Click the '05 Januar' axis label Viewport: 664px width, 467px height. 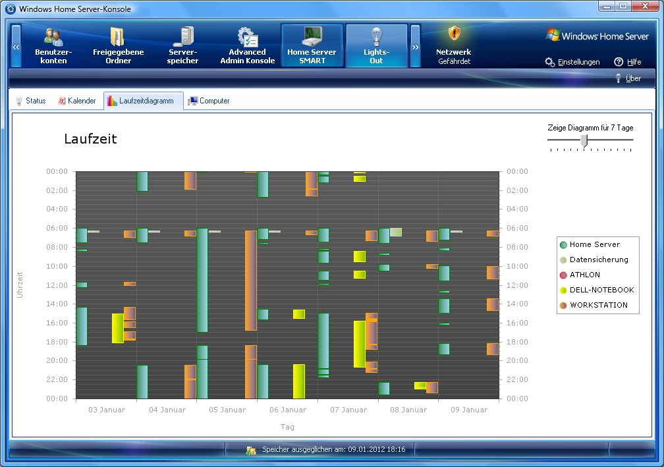click(x=227, y=410)
